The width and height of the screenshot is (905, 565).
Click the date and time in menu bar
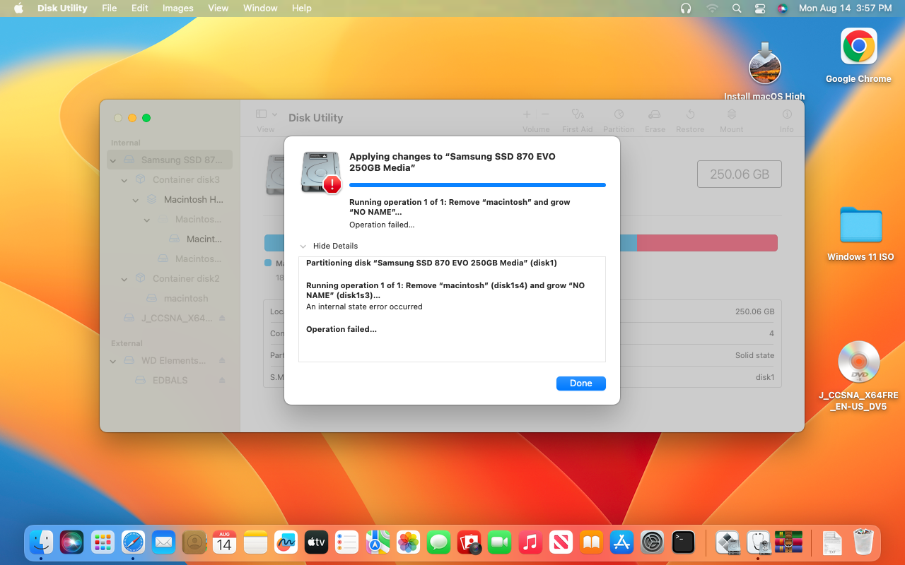coord(845,8)
